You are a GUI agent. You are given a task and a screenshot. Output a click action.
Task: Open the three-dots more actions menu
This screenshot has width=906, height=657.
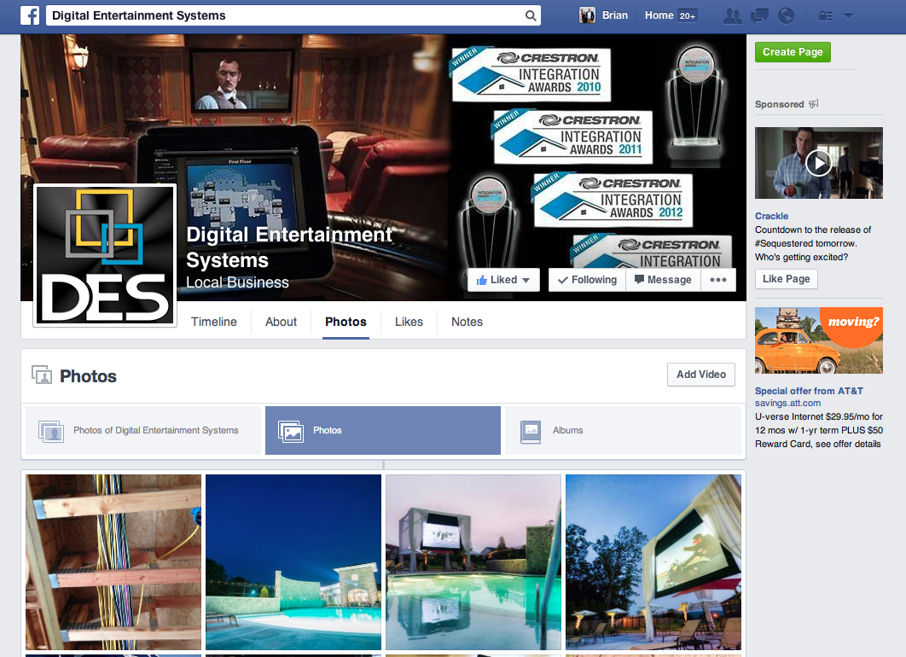[x=717, y=280]
